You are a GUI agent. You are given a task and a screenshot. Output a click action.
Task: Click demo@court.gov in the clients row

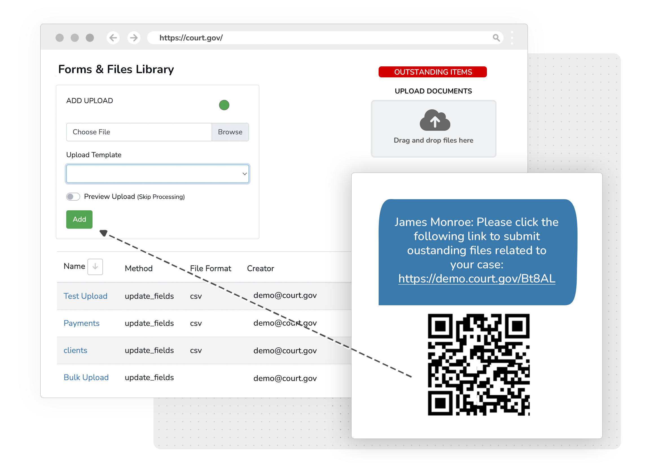[x=285, y=350]
